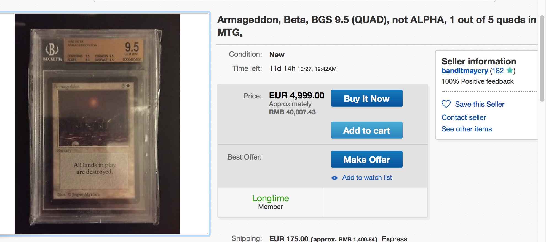This screenshot has height=242, width=546.
Task: Click the EUR 175.00 shipping cost
Action: [288, 239]
